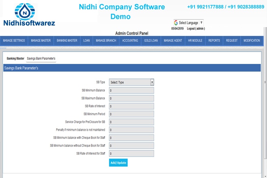Open the Loan menu
Image resolution: width=267 pixels, height=178 pixels.
(x=87, y=40)
